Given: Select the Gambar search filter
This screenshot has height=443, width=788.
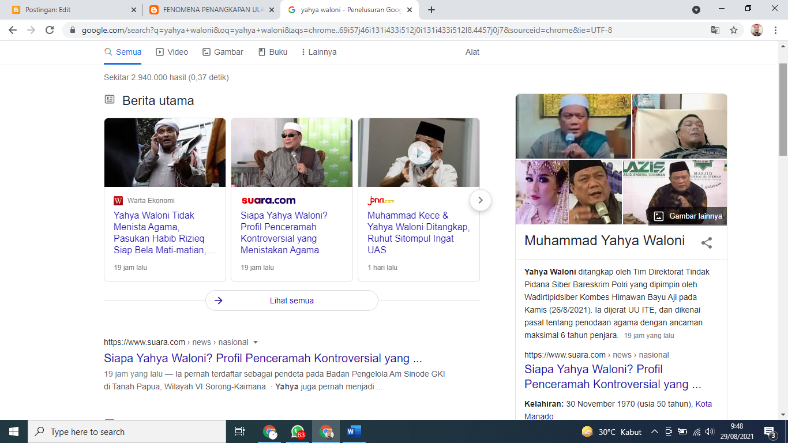Looking at the screenshot, I should click(x=223, y=52).
